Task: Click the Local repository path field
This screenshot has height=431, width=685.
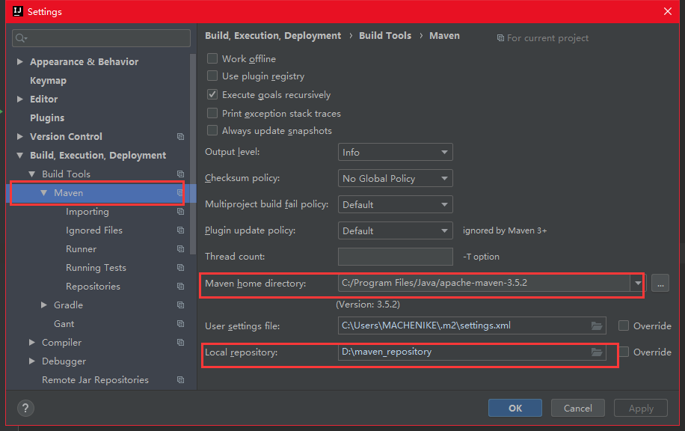Action: point(472,352)
